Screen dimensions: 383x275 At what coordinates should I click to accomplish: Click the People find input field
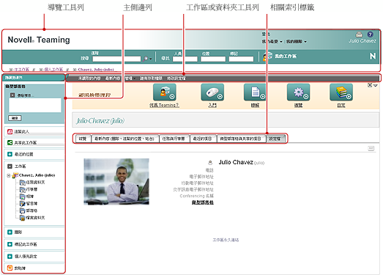[x=185, y=59]
